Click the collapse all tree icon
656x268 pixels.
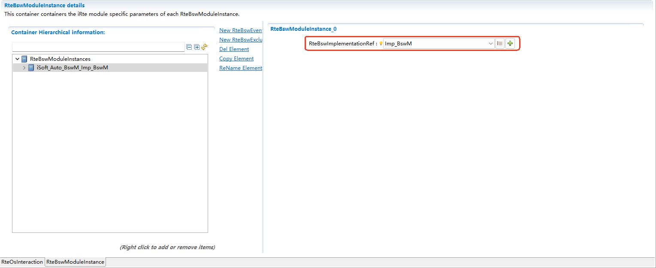point(189,47)
